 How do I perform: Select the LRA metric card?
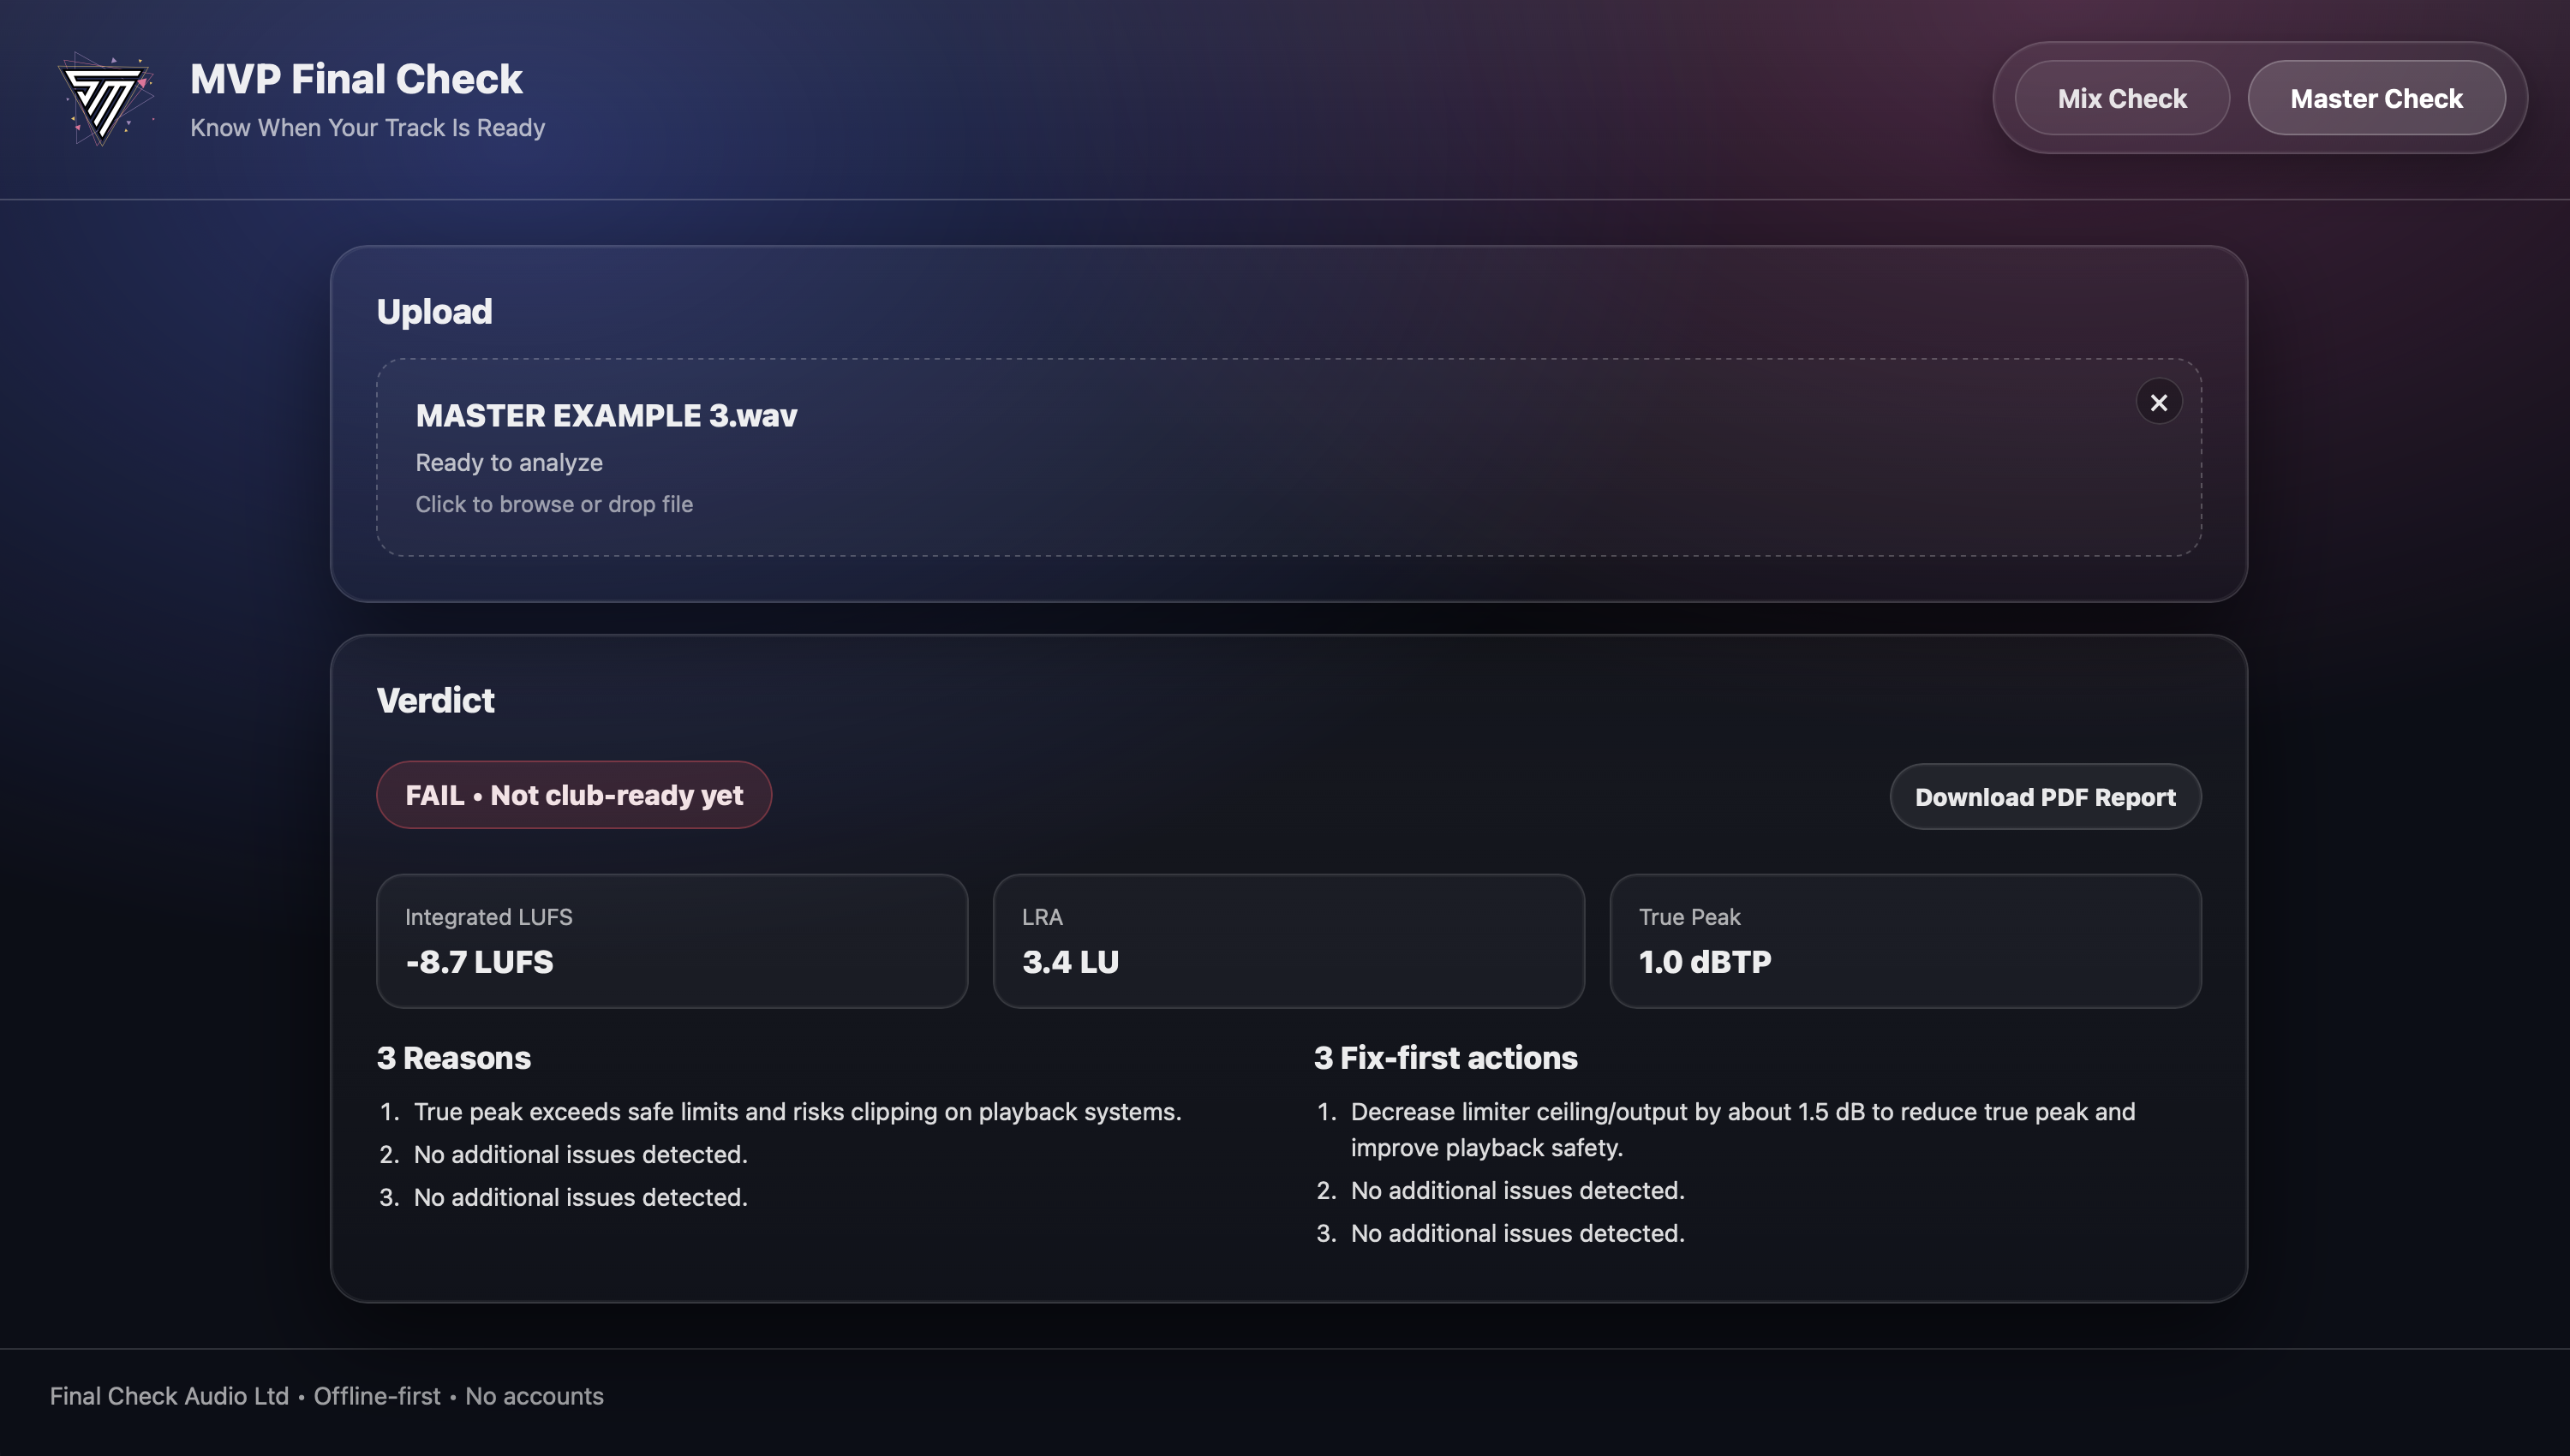[1288, 941]
